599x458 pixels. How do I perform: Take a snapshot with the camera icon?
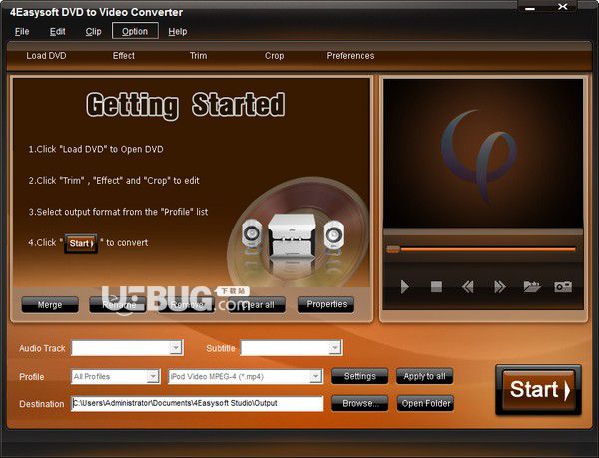click(563, 287)
